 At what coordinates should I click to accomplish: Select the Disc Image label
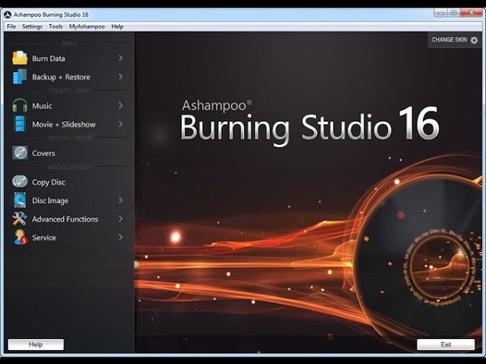(50, 201)
